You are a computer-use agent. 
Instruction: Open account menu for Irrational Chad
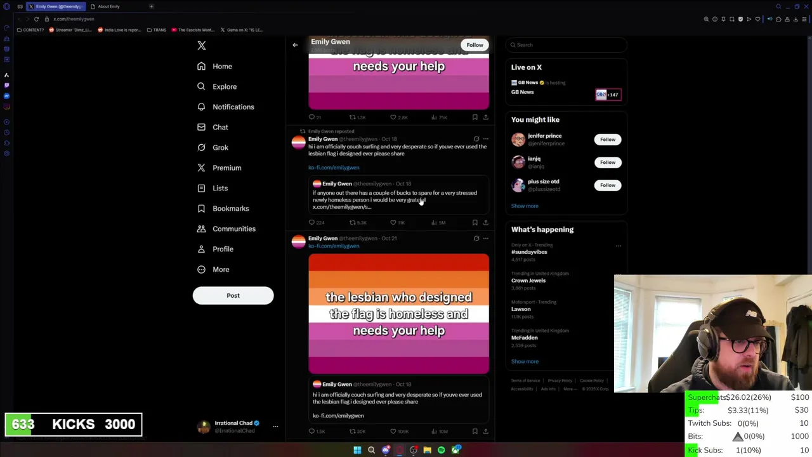238,427
